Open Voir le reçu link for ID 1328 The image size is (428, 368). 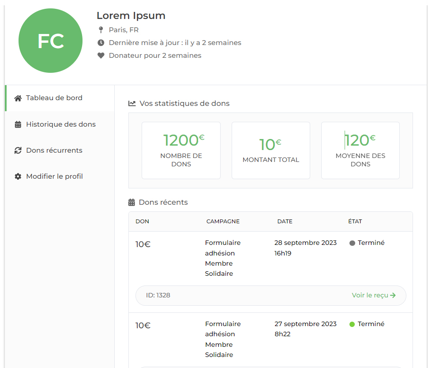click(x=374, y=295)
